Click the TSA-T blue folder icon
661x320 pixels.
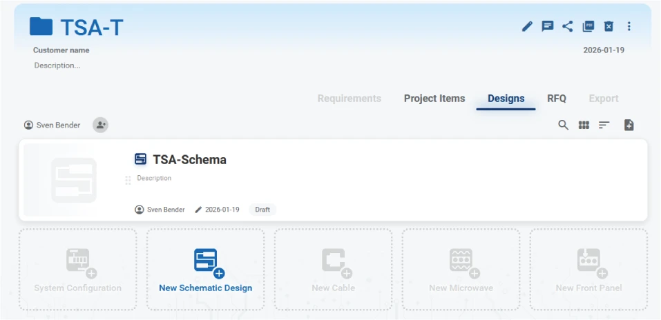click(x=41, y=26)
